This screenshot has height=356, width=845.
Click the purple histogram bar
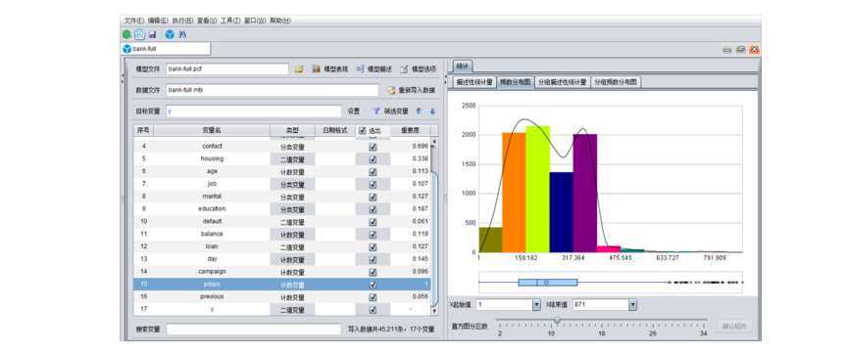585,193
